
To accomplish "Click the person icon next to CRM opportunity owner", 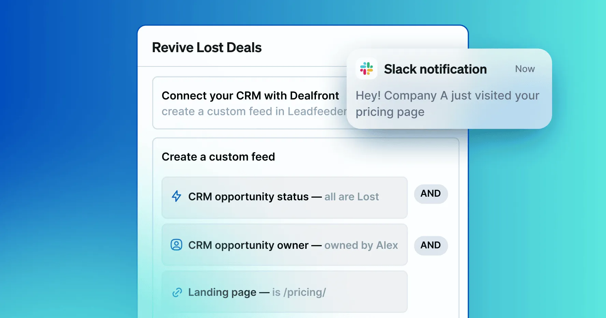I will click(176, 245).
